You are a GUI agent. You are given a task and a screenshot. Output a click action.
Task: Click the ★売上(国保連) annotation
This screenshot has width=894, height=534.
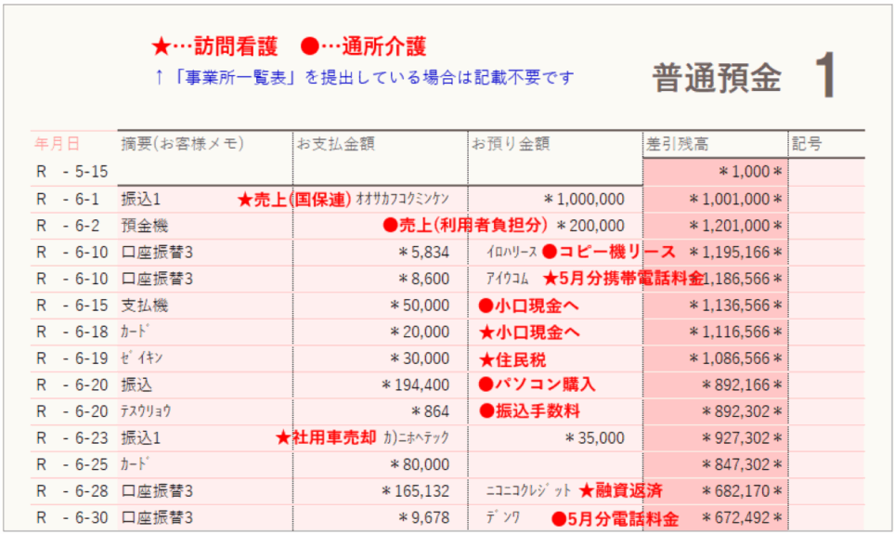[x=294, y=200]
